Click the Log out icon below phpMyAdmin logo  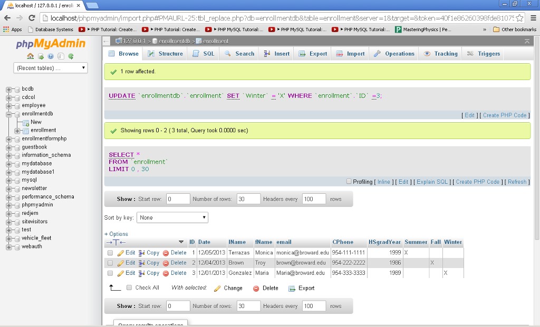tap(41, 56)
